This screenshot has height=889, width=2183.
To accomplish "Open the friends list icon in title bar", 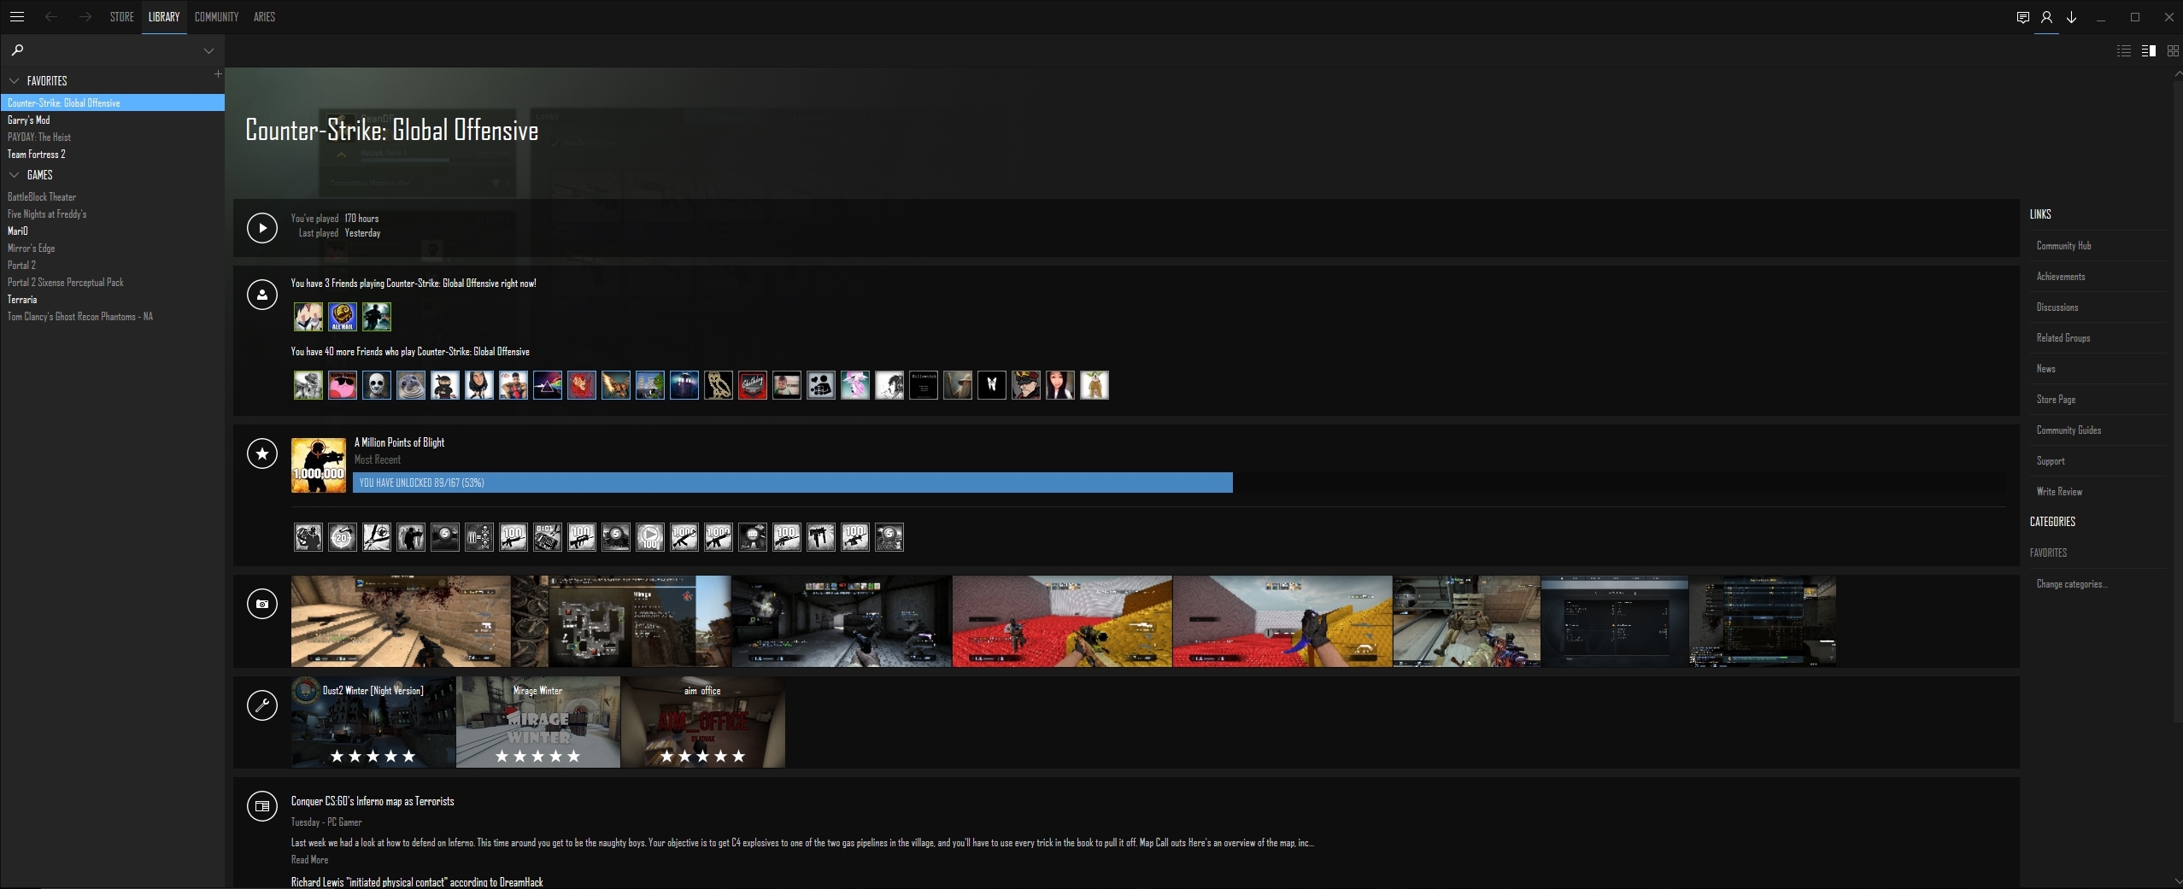I will 2046,17.
